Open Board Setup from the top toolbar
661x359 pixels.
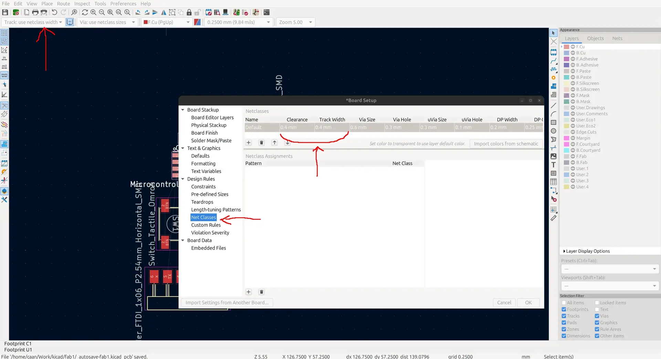point(16,12)
